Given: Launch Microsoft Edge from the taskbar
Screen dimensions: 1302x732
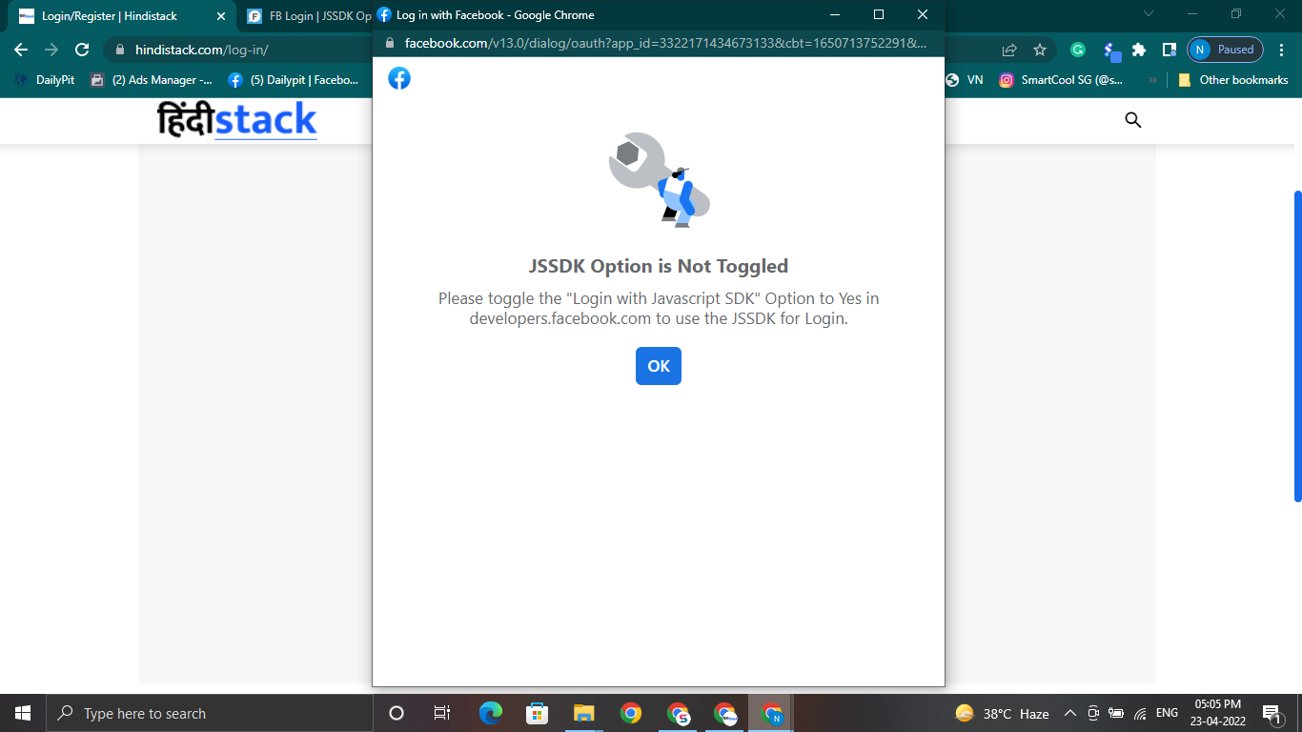Looking at the screenshot, I should pyautogui.click(x=491, y=713).
